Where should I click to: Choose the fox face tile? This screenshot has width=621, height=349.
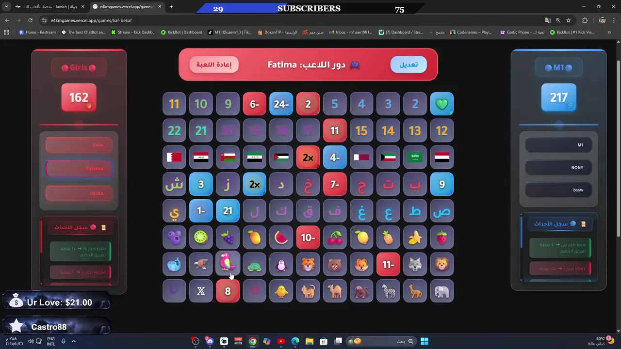click(x=361, y=264)
